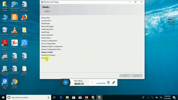Select the Numan Saleem desktop folder
Screen dimensions: 178x100
pos(5,6)
